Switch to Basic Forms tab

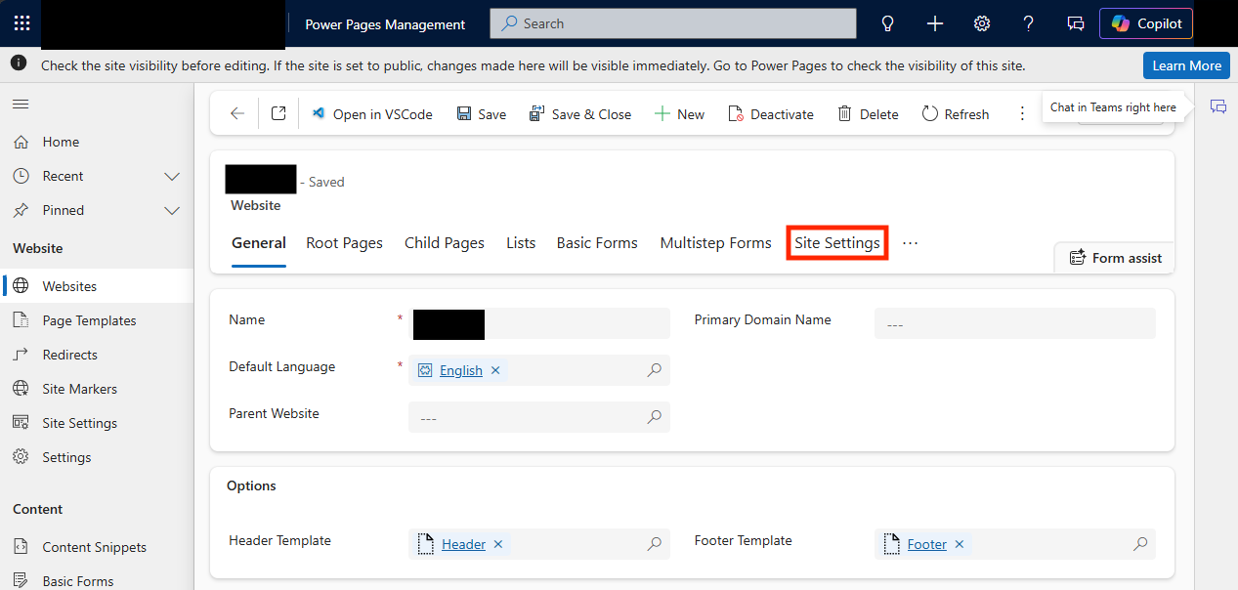597,243
